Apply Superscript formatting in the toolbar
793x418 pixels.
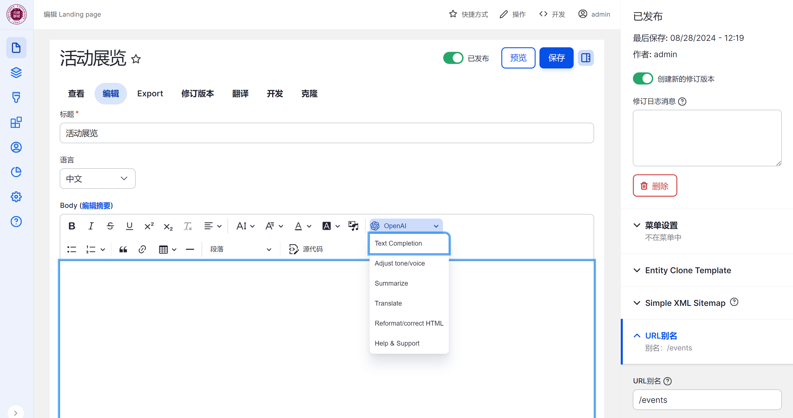pyautogui.click(x=149, y=226)
